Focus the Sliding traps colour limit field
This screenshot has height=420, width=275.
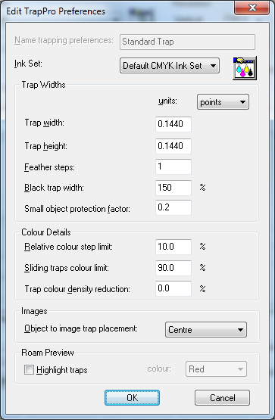(x=173, y=268)
